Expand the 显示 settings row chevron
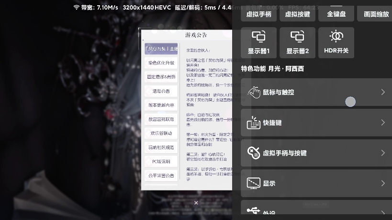 (383, 183)
